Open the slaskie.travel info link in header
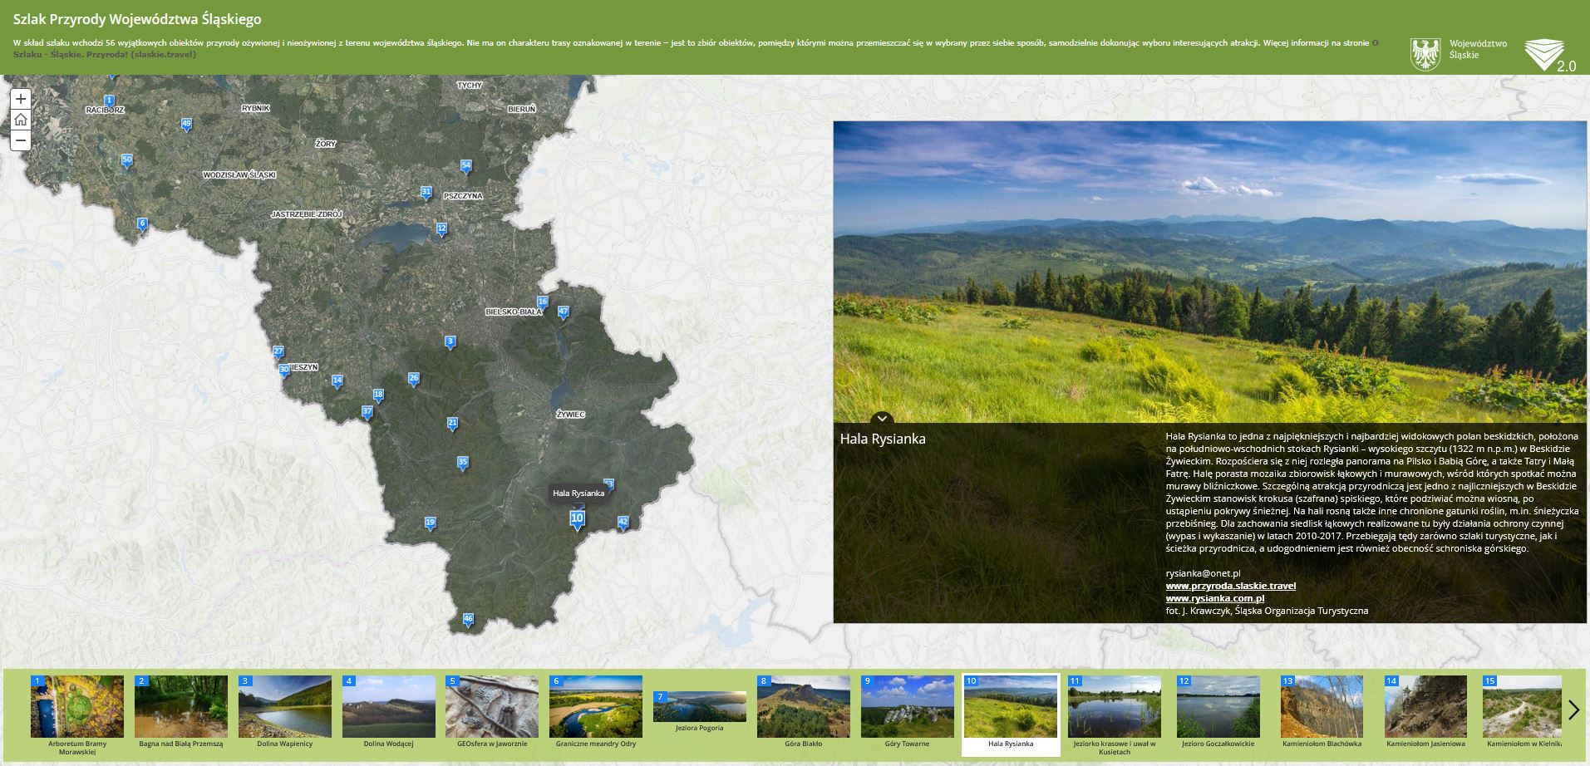Screen dimensions: 1590x766 pyautogui.click(x=105, y=55)
